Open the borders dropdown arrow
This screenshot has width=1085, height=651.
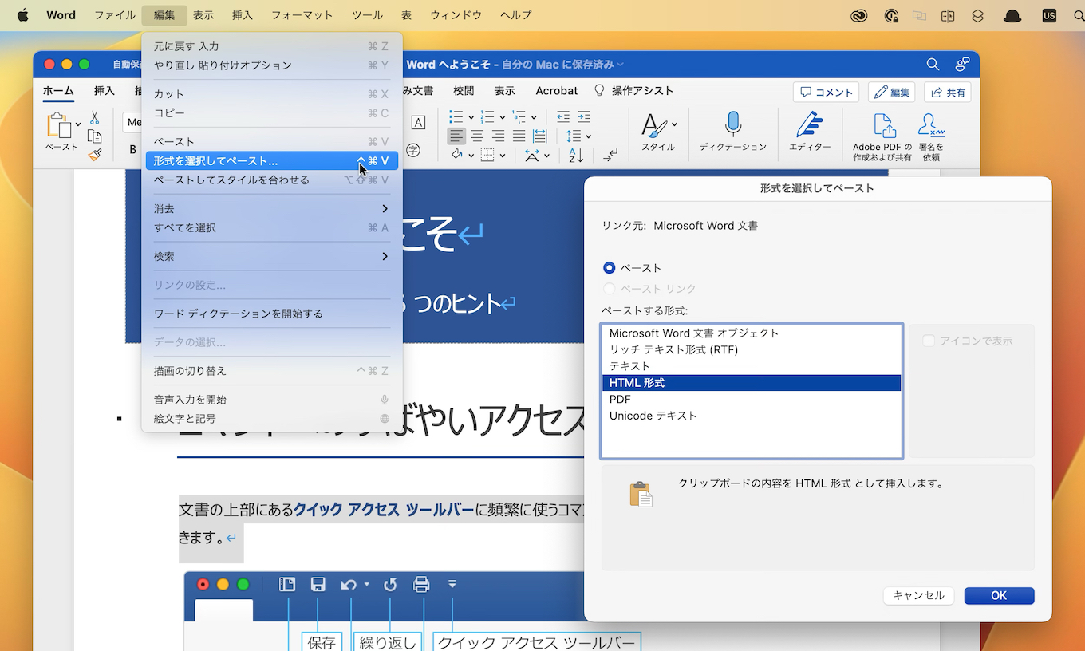(x=501, y=156)
